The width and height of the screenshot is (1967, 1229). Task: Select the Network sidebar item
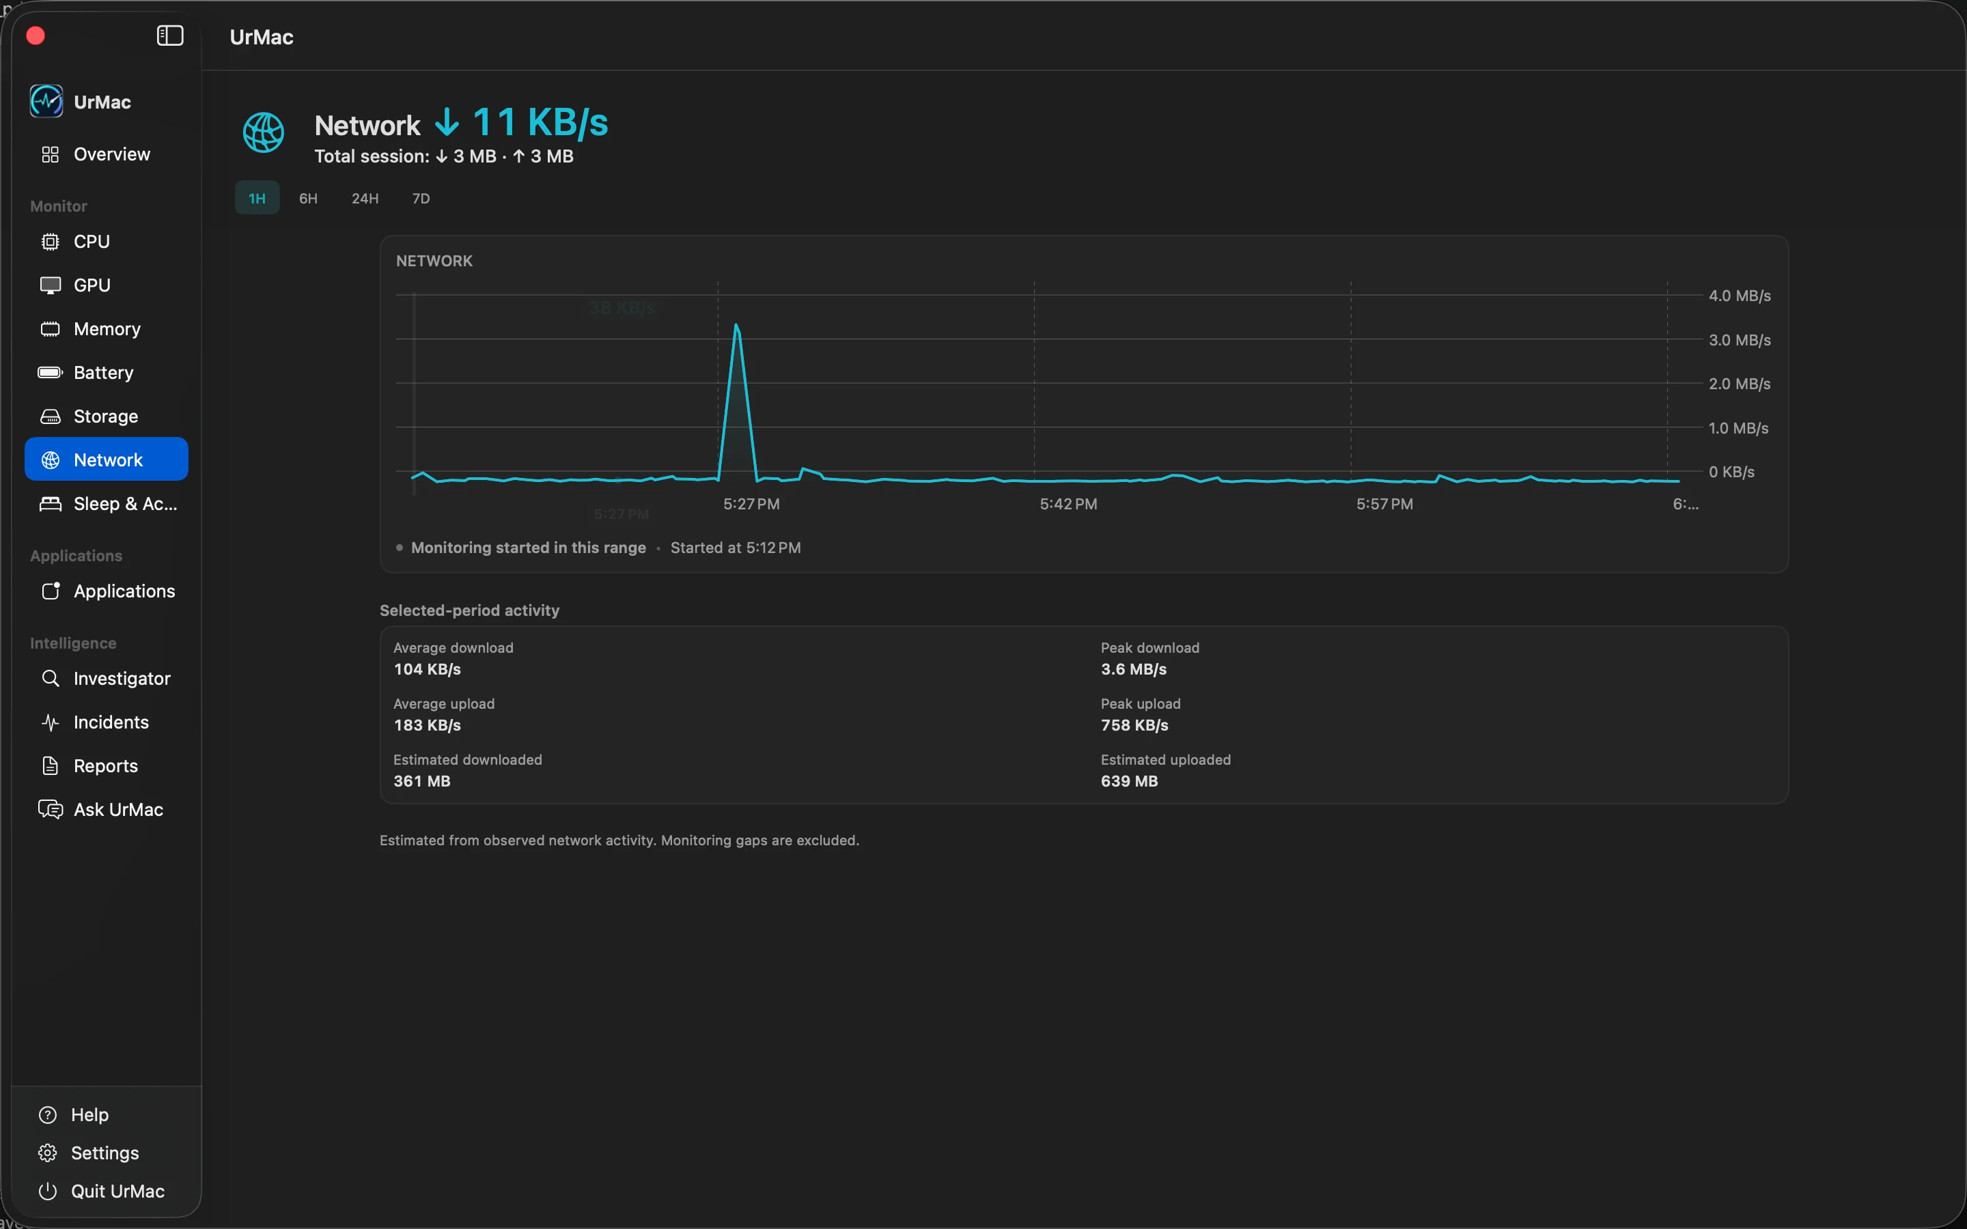click(107, 460)
